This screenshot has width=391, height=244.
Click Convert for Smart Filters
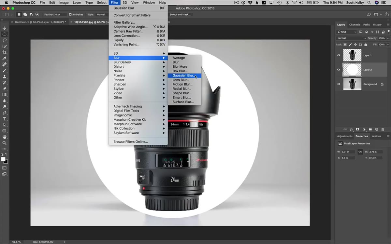pos(138,15)
